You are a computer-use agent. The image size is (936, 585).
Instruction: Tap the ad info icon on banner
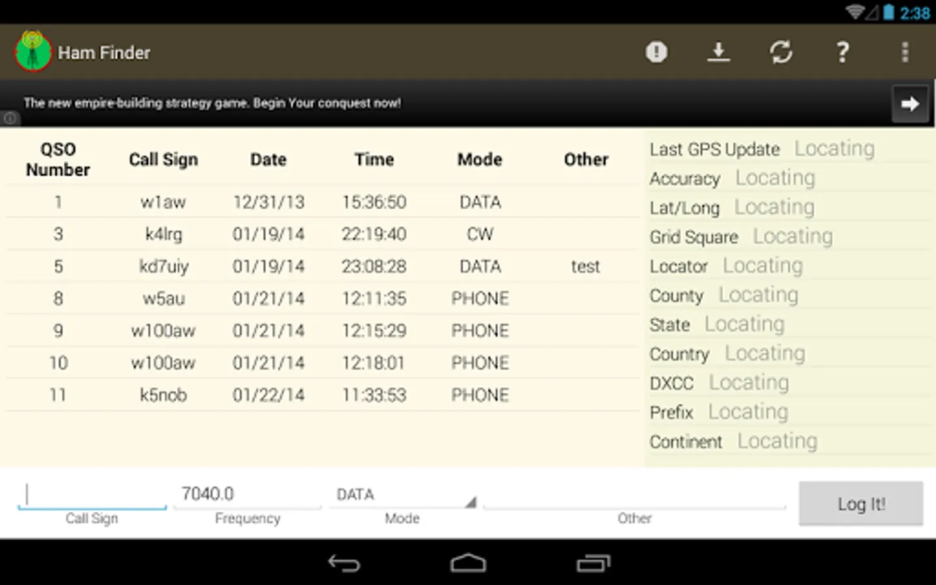click(10, 118)
